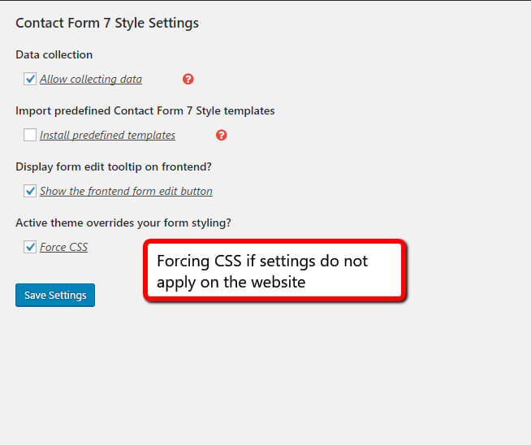Click the Force CSS label text
The image size is (531, 445).
click(63, 247)
